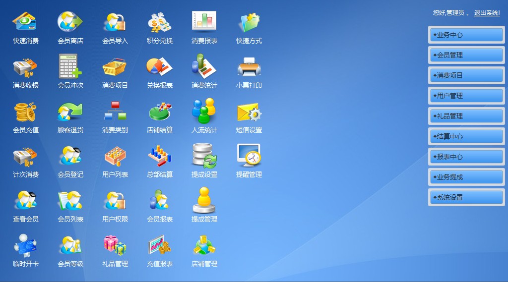
Task: Launch the 会员离店 icon
Action: click(69, 22)
